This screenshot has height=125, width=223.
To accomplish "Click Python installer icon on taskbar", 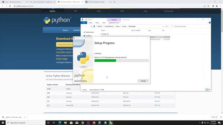I will (111, 123).
